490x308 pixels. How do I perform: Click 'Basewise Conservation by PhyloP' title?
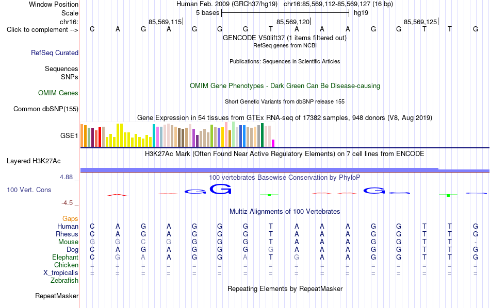click(285, 178)
